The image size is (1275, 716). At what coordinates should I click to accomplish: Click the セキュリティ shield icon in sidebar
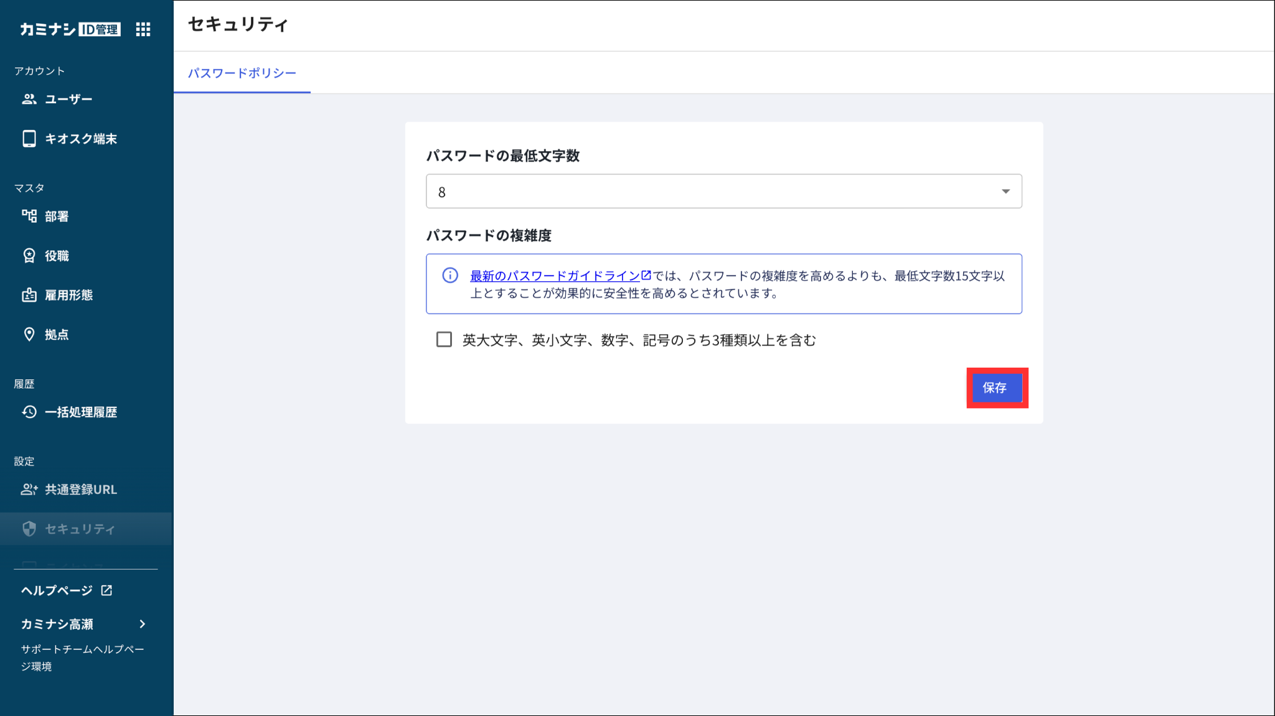29,529
